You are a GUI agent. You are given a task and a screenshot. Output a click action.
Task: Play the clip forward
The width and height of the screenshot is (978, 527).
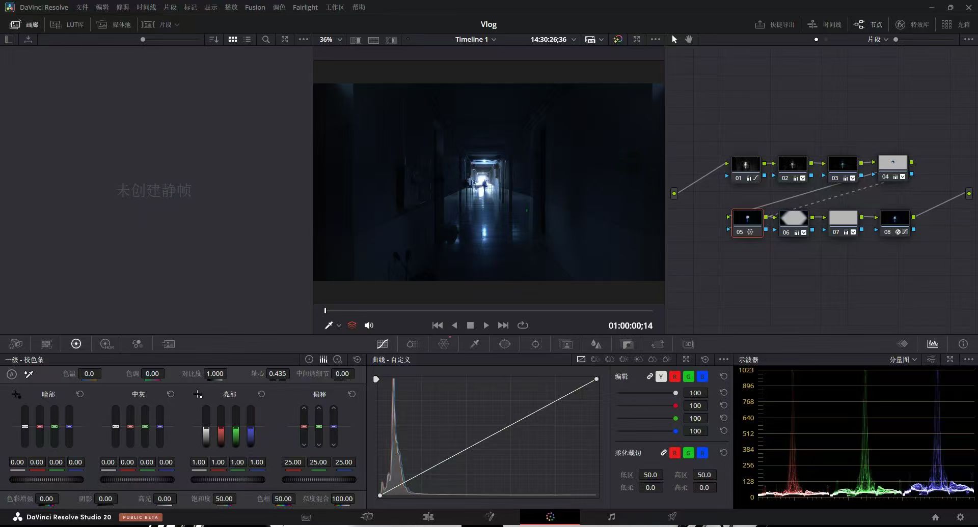coord(486,326)
